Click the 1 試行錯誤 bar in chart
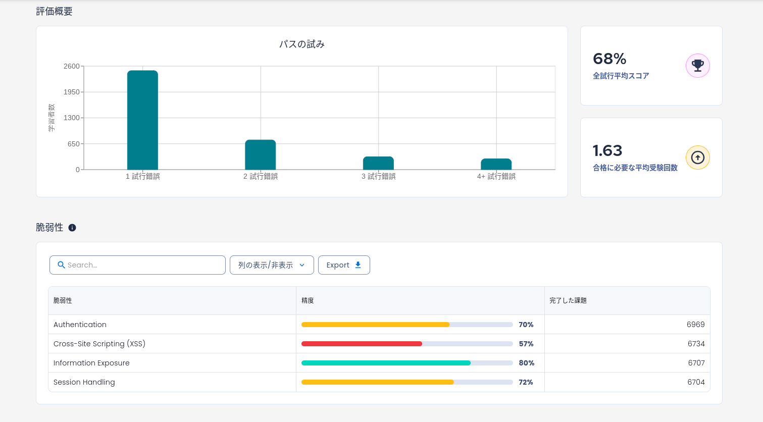The height and width of the screenshot is (422, 763). tap(142, 120)
